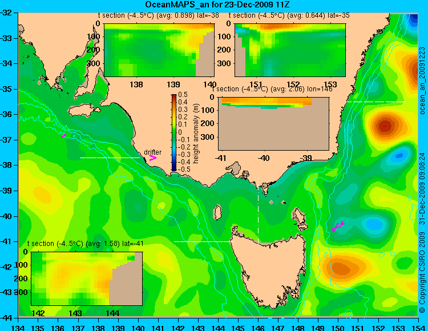428x331 pixels.
Task: Click the '31-Dec-2009 09:08:24' timestamp text
Action: [422, 188]
